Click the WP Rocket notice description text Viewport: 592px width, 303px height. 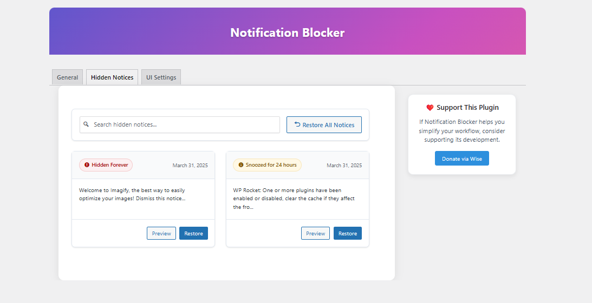pyautogui.click(x=294, y=199)
